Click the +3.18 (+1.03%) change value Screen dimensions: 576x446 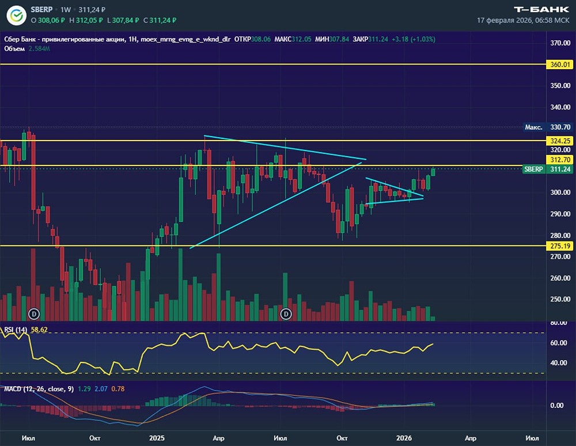point(414,39)
